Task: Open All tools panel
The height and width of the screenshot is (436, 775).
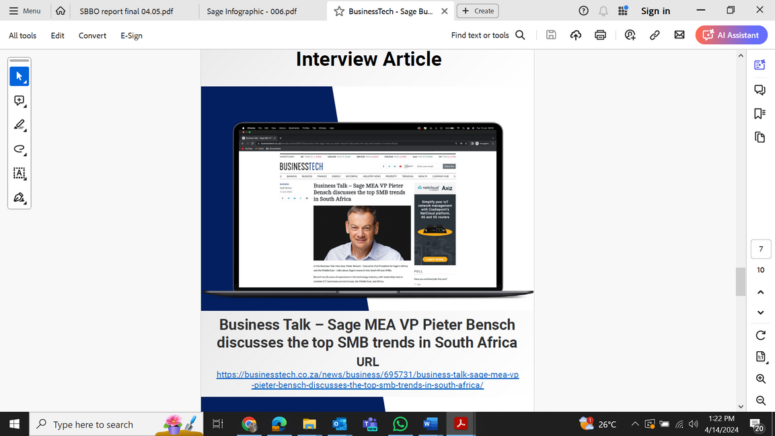Action: tap(22, 36)
